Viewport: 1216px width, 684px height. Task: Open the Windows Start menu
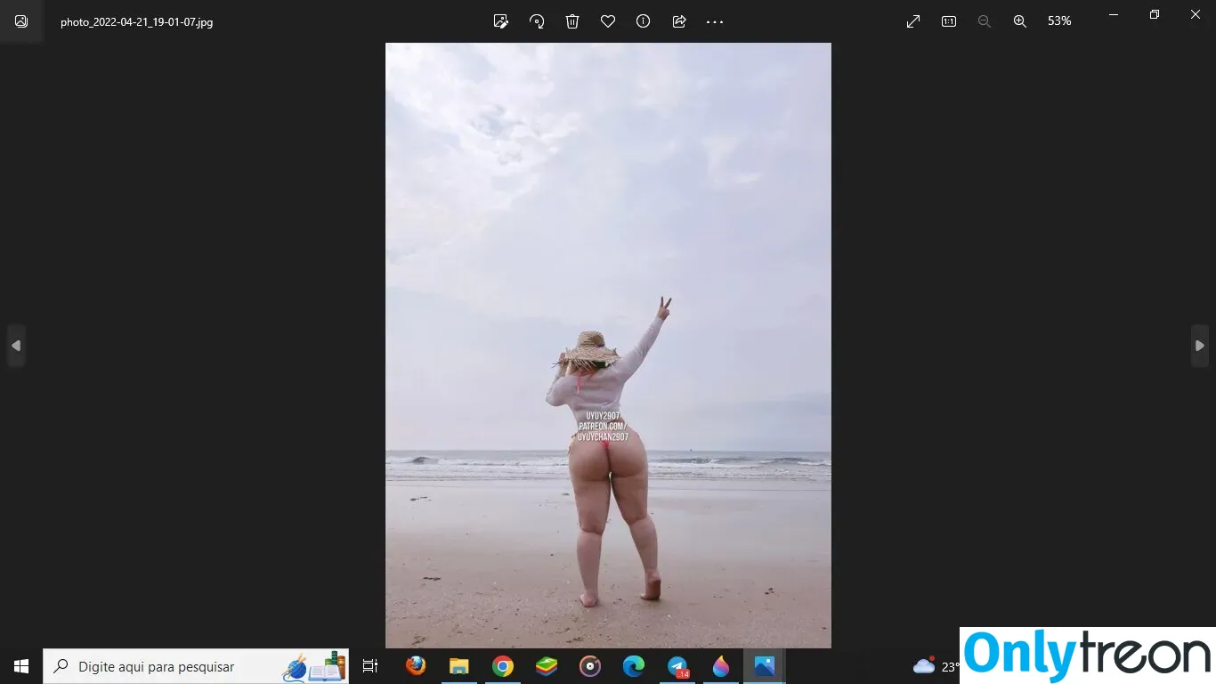[x=21, y=666]
